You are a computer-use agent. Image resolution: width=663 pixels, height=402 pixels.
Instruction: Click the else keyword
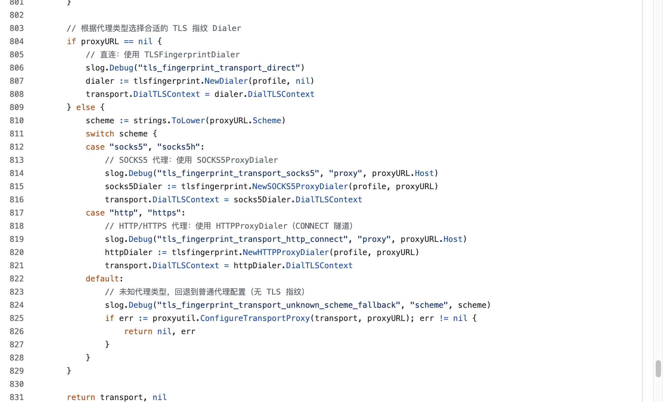(86, 107)
